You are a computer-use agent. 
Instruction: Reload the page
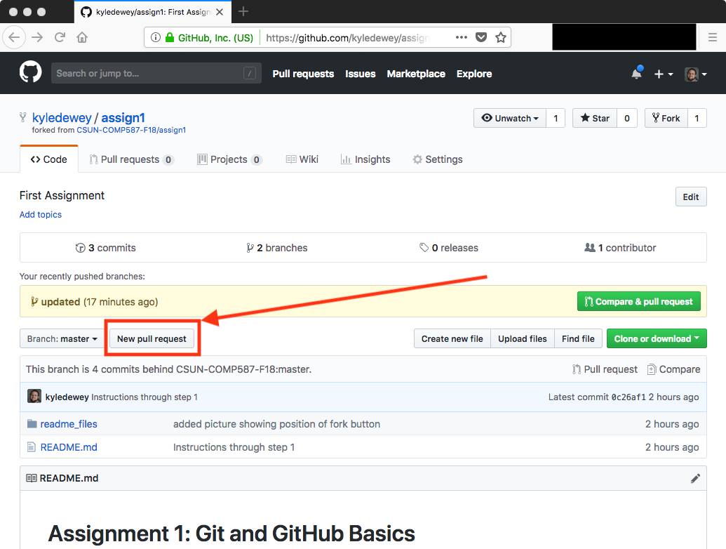tap(60, 37)
